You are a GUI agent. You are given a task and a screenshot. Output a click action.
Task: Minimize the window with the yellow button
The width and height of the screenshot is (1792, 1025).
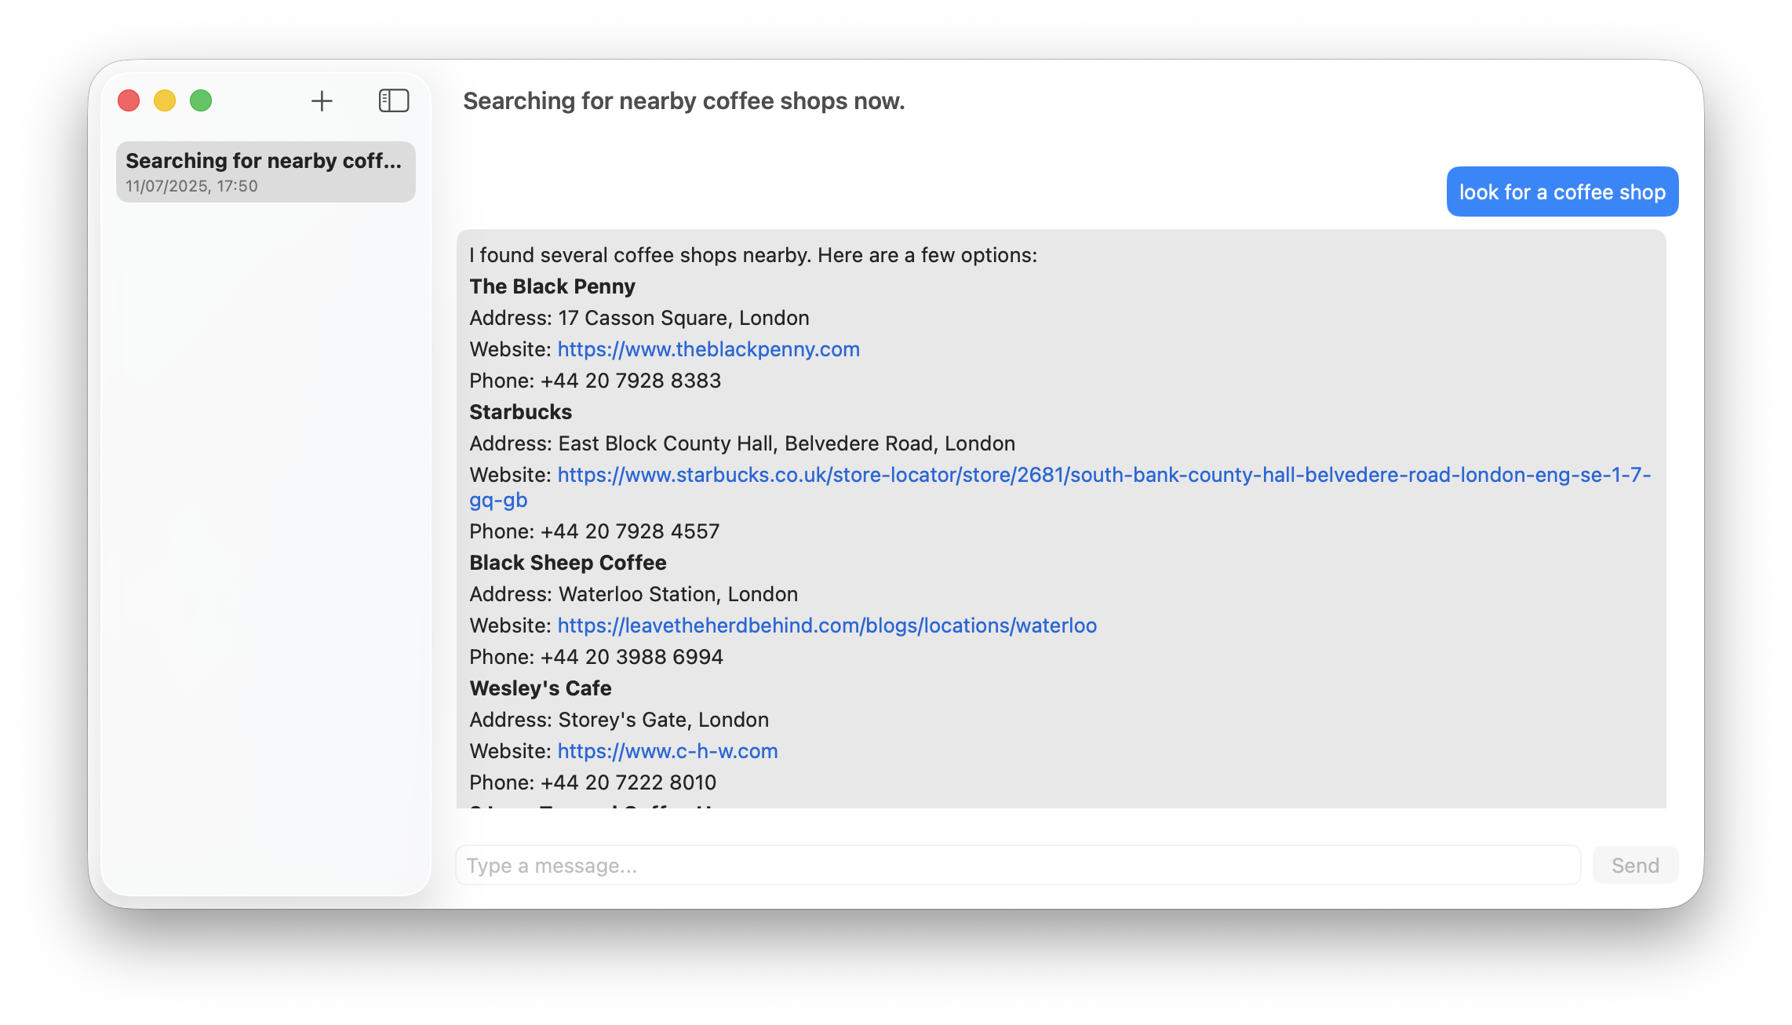click(x=165, y=100)
